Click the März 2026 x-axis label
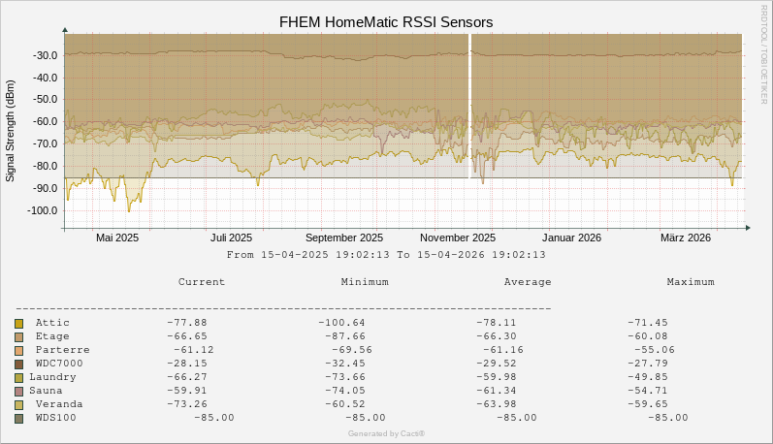 tap(686, 238)
